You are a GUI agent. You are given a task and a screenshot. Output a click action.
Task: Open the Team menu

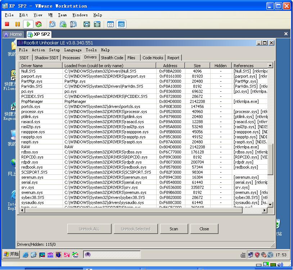click(x=62, y=15)
